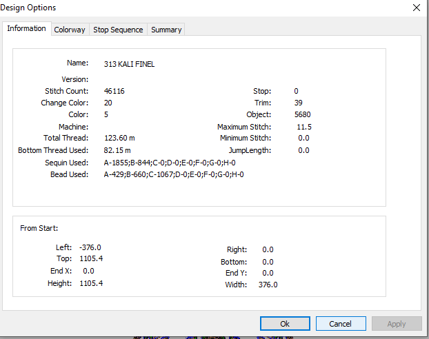Image resolution: width=429 pixels, height=339 pixels.
Task: Close the Design Options dialog
Action: click(x=417, y=8)
